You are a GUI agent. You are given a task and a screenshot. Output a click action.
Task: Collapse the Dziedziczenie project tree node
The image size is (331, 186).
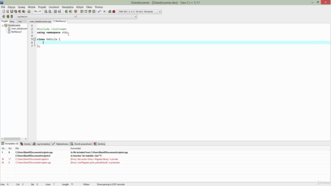[x=3, y=25]
